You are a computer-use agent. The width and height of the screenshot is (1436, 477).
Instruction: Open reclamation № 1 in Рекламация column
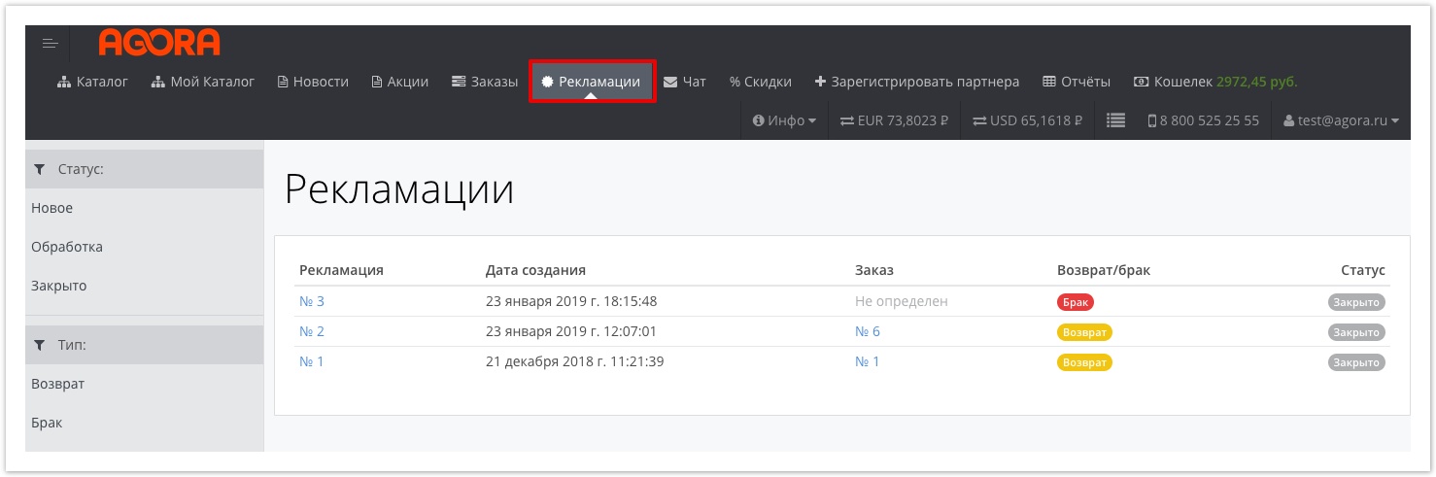coord(311,361)
